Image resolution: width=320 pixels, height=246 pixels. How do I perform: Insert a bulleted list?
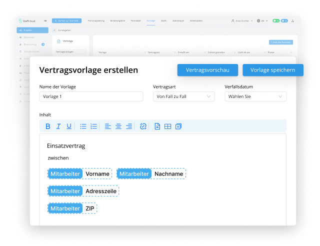pos(83,126)
